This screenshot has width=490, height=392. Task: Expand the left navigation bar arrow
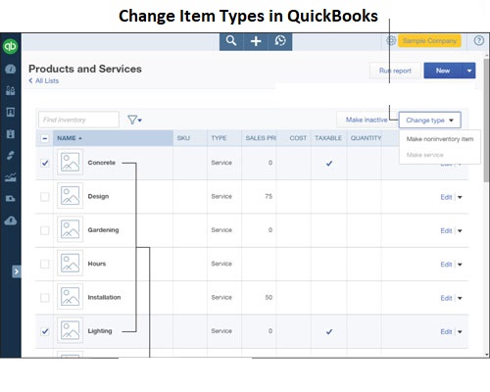point(17,271)
